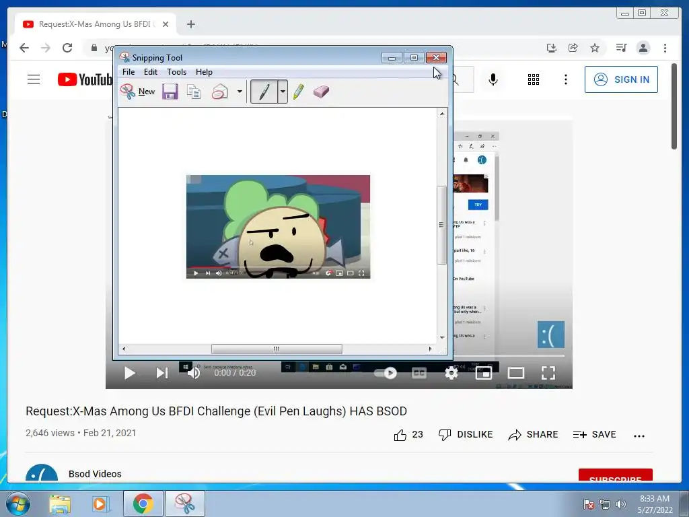This screenshot has width=689, height=517.
Task: Save the snip with floppy disk icon
Action: click(170, 92)
